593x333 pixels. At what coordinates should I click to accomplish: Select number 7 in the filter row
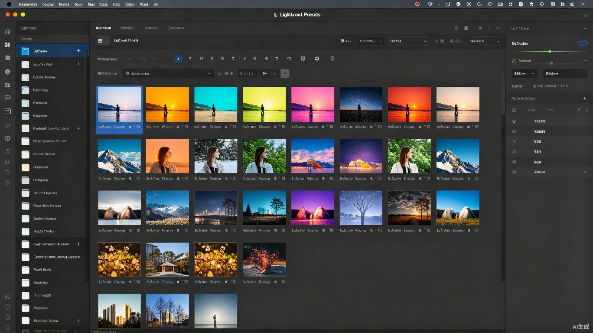click(x=277, y=59)
